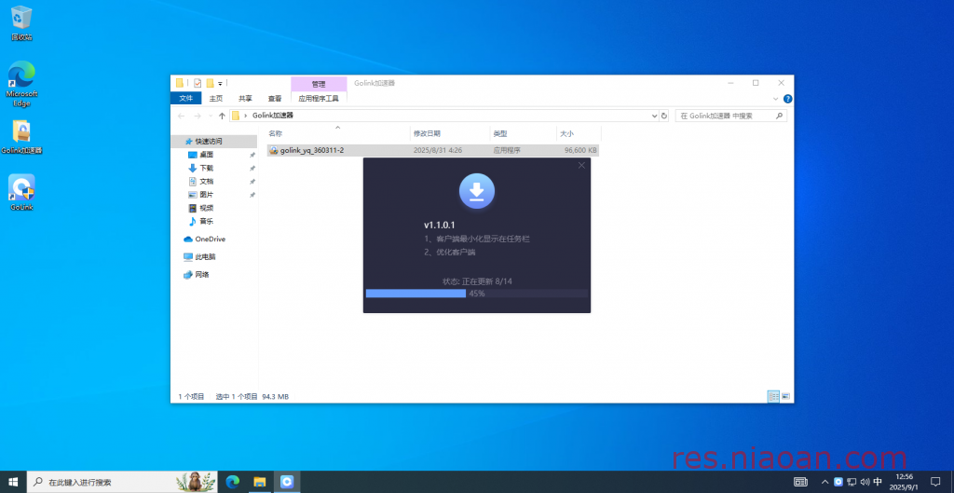Screen dimensions: 954x493
Task: Switch to the 共享 ribbon tab
Action: [x=245, y=98]
